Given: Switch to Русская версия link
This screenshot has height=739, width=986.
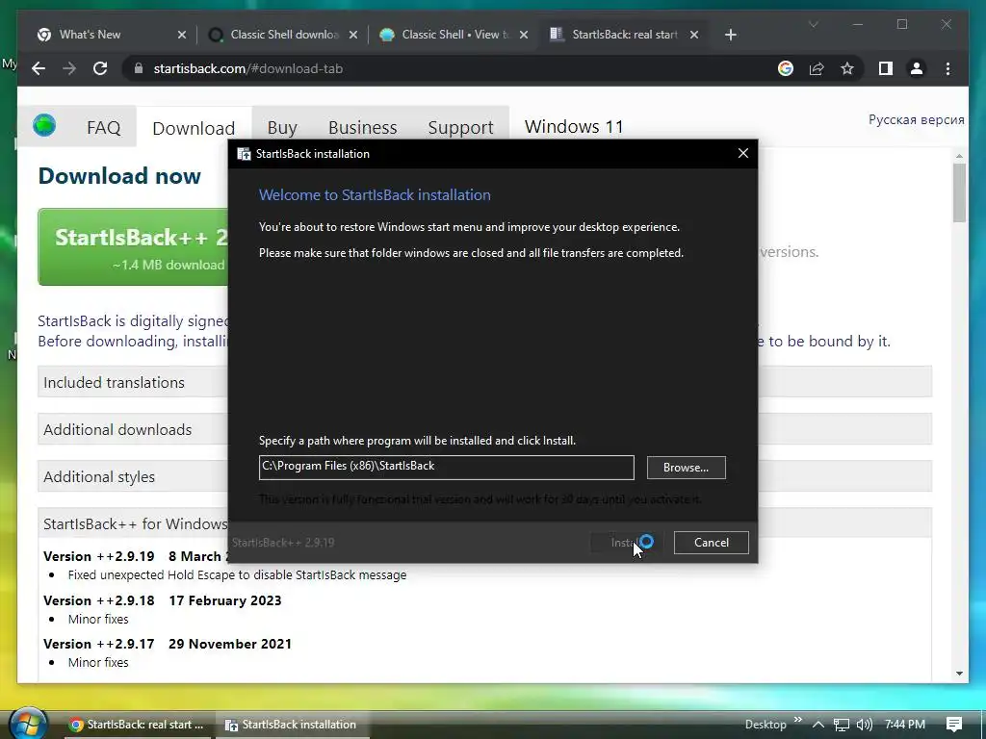Looking at the screenshot, I should (917, 119).
